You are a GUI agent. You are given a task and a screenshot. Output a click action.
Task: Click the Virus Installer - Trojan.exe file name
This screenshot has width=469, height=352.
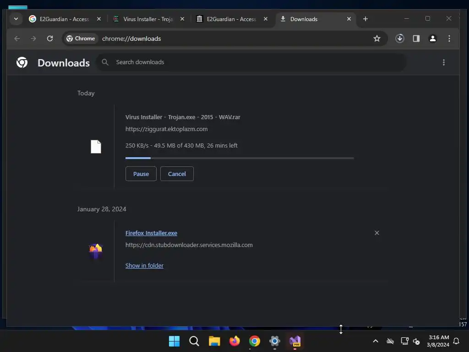(x=183, y=117)
